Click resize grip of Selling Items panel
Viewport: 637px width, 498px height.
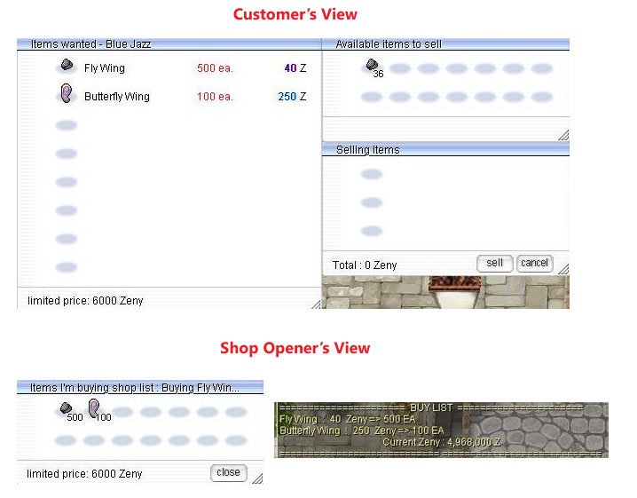pos(562,268)
